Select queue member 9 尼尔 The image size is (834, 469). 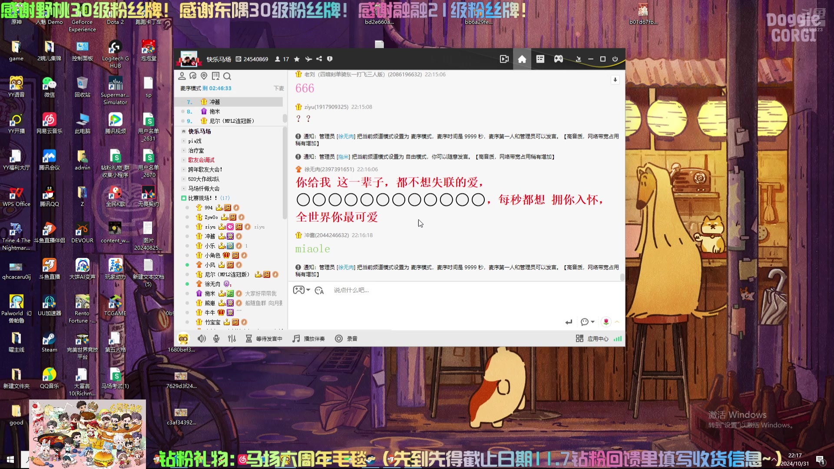pos(229,121)
